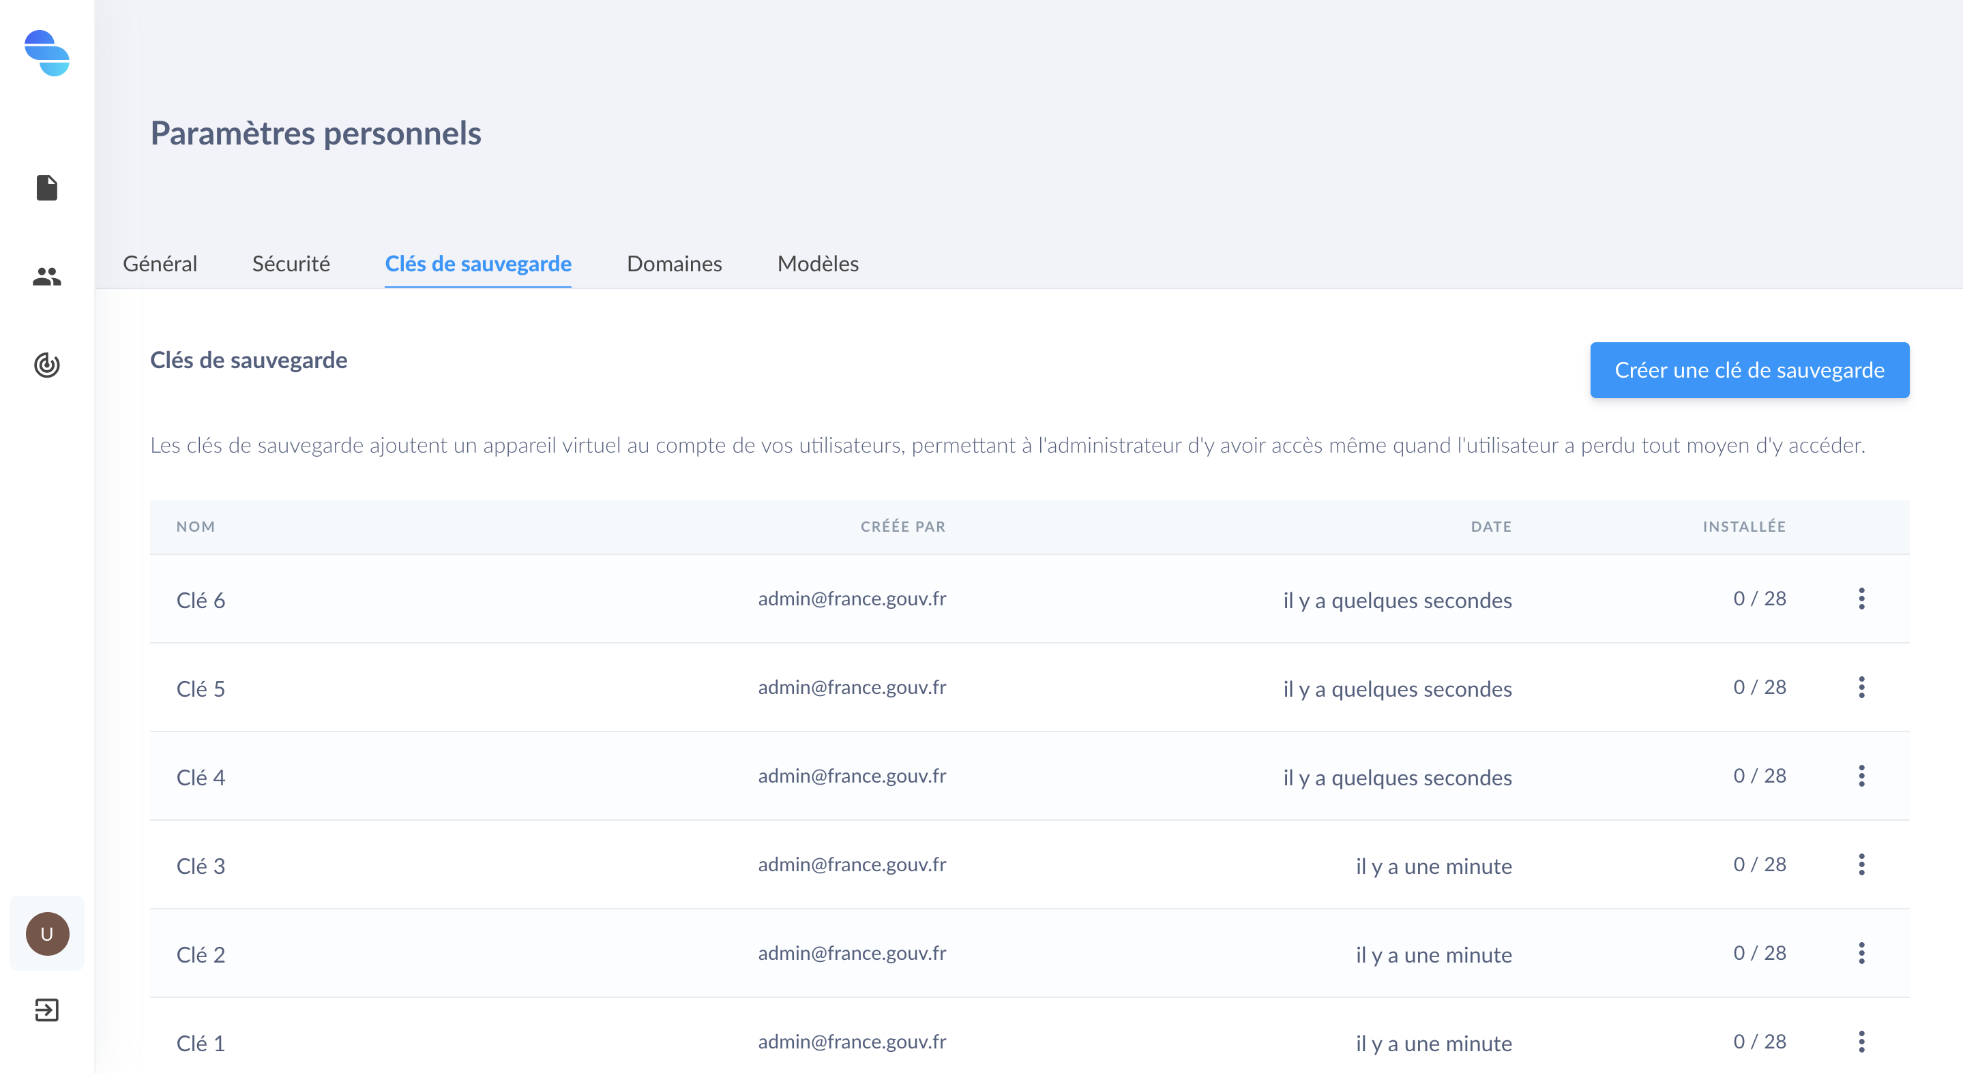
Task: Select the Clés de sauvegarde tab
Action: click(x=478, y=264)
